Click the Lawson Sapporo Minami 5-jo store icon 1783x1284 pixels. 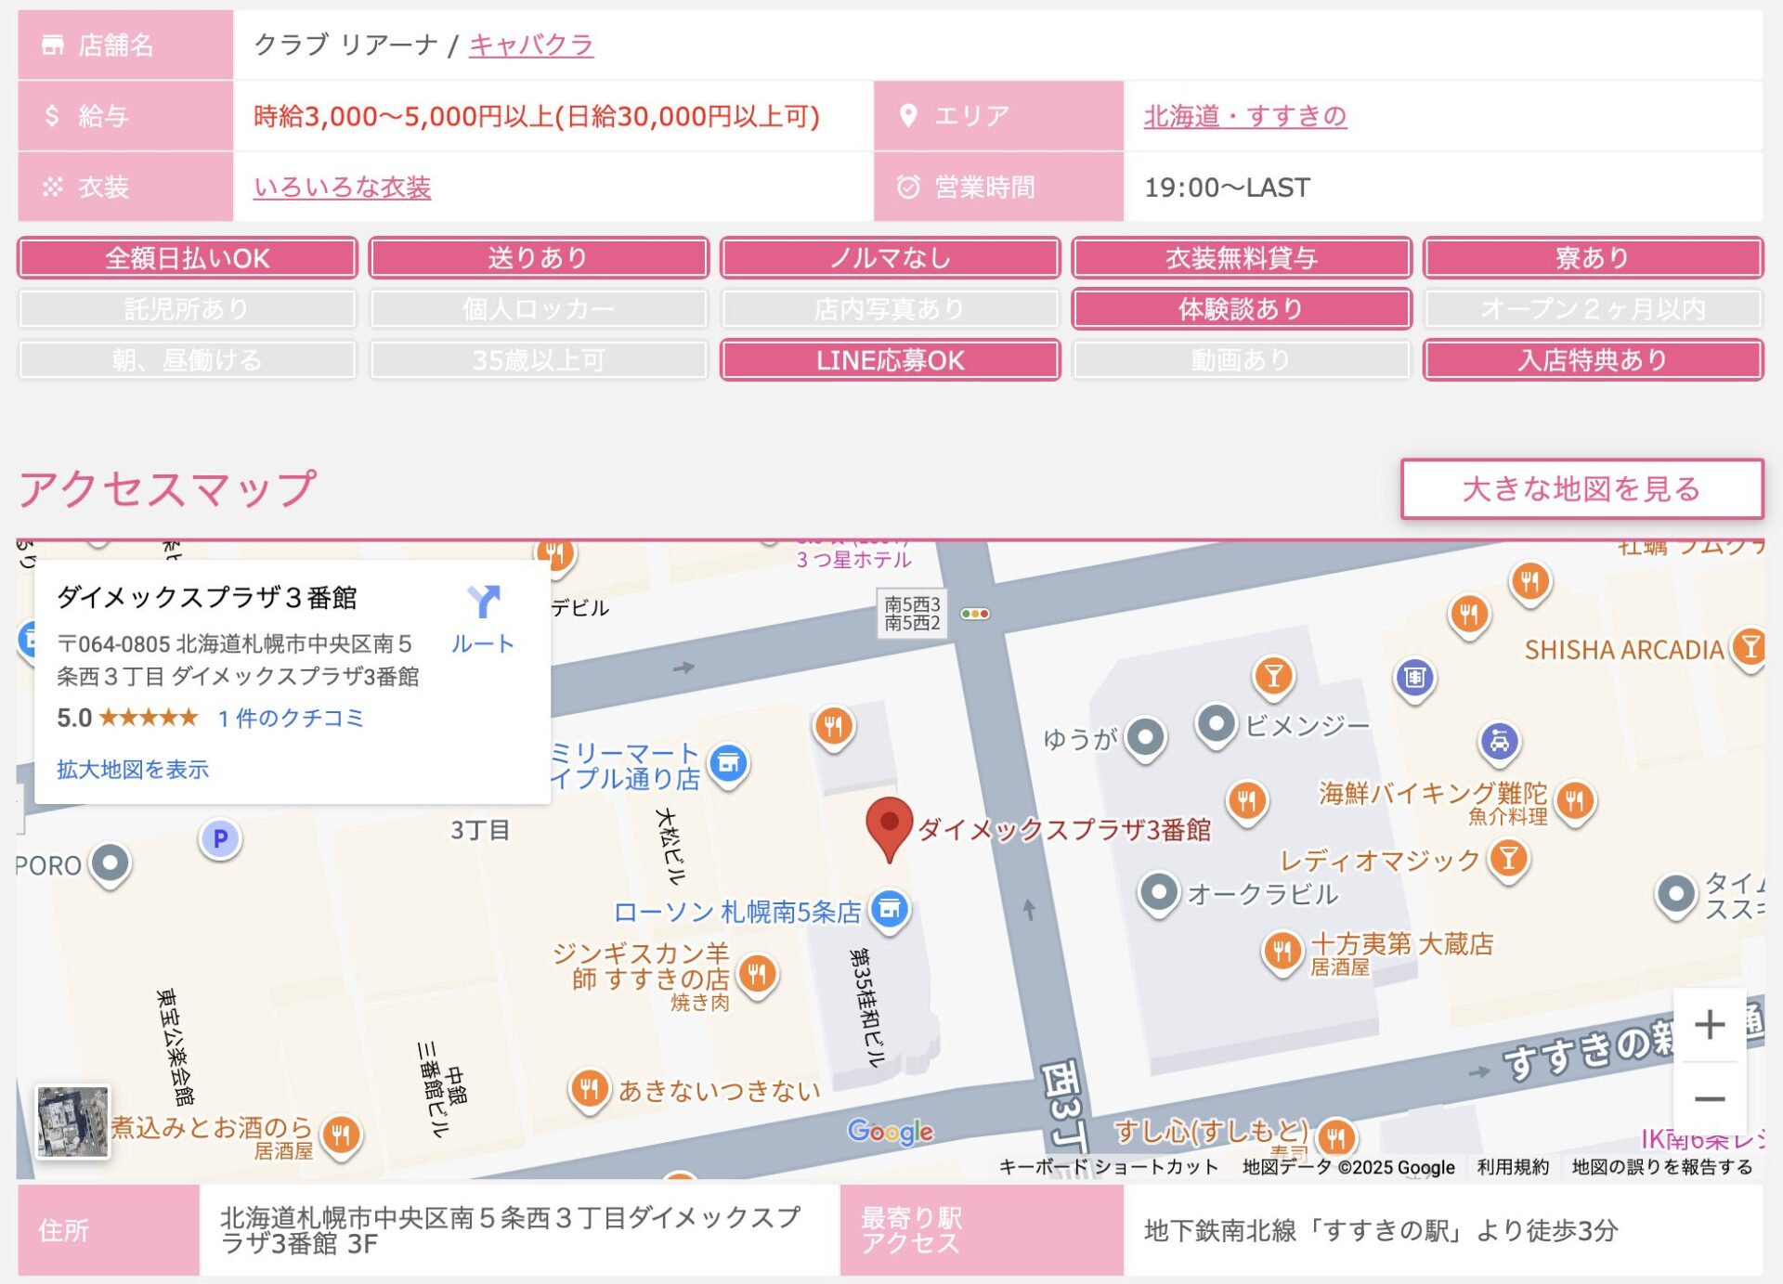[889, 909]
